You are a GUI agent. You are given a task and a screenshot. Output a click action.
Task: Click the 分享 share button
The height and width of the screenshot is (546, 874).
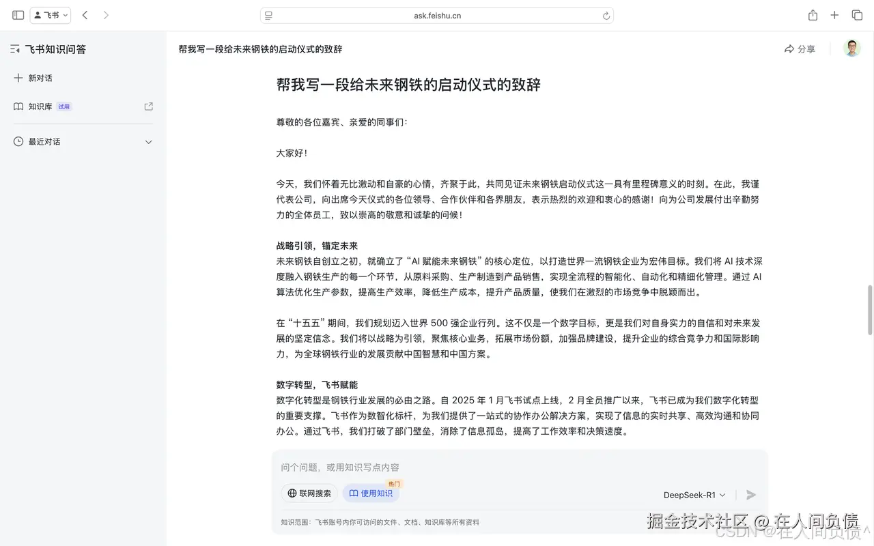(799, 48)
